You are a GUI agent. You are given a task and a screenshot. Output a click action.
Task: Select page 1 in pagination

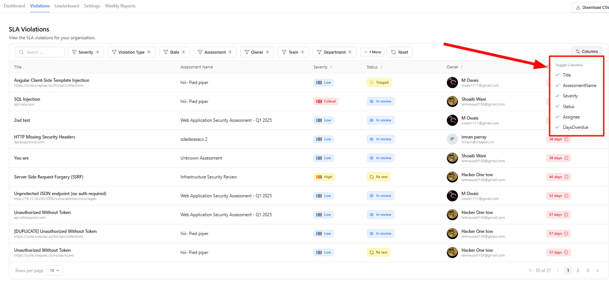pos(568,271)
